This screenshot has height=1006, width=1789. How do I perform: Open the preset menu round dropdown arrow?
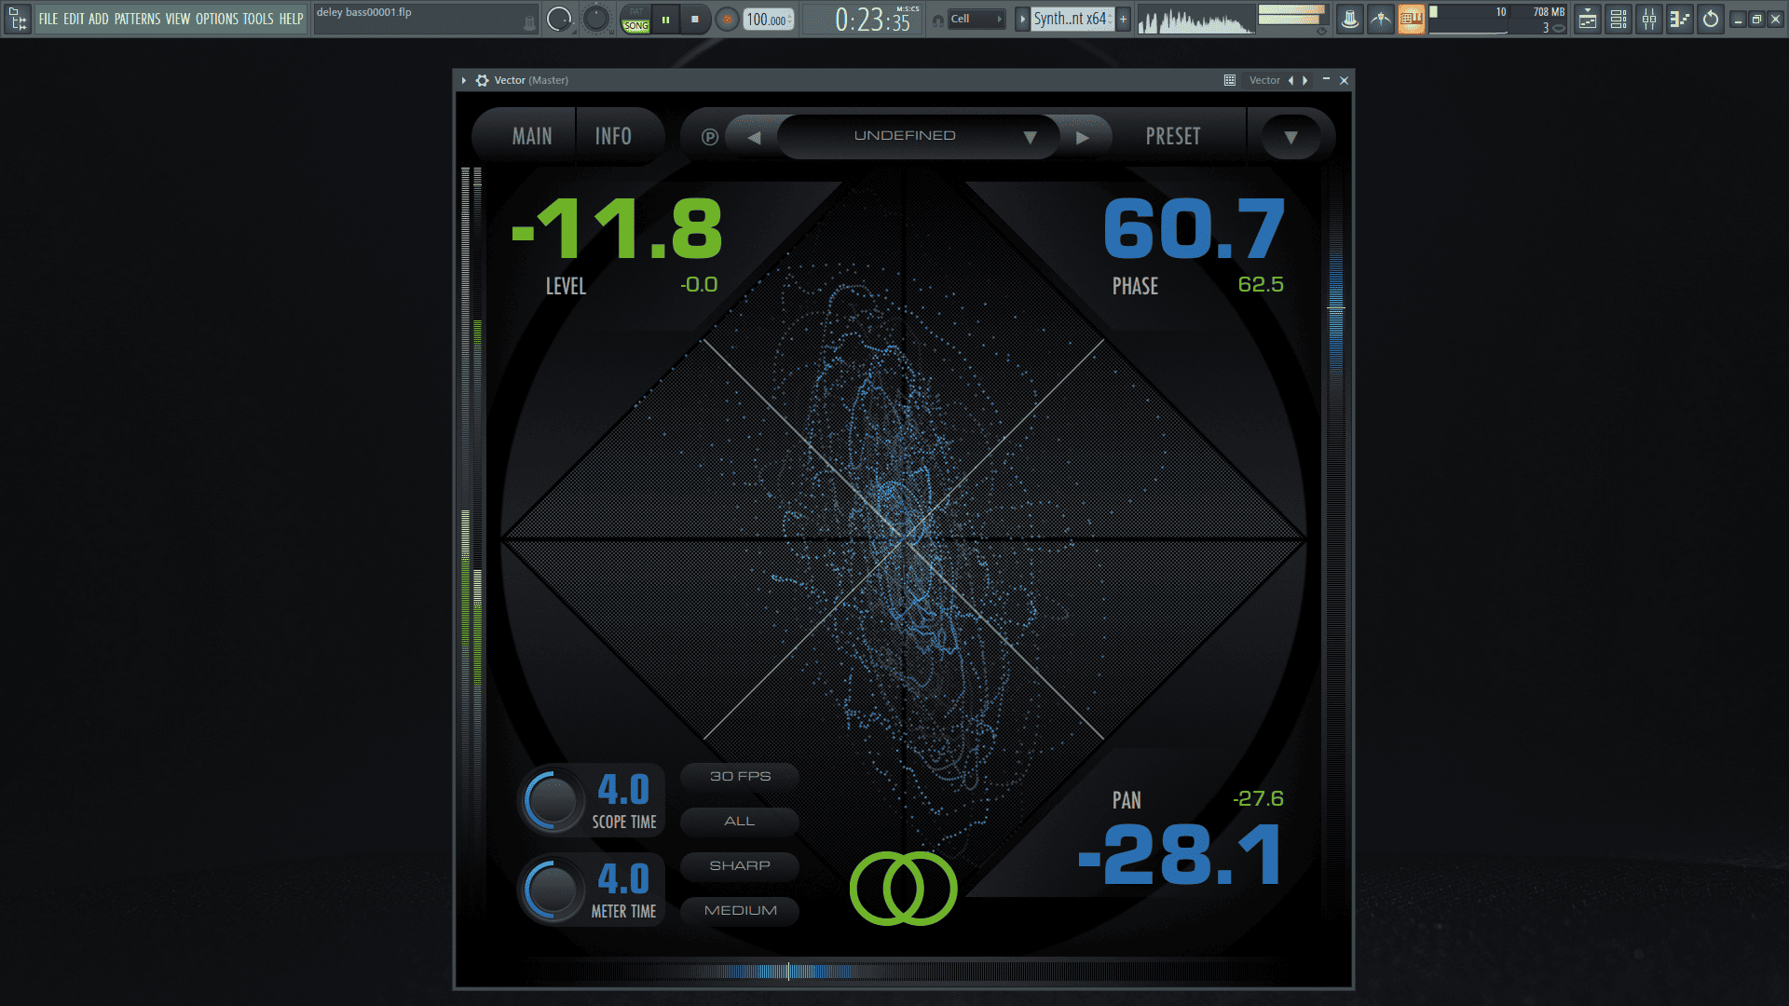(x=1291, y=137)
